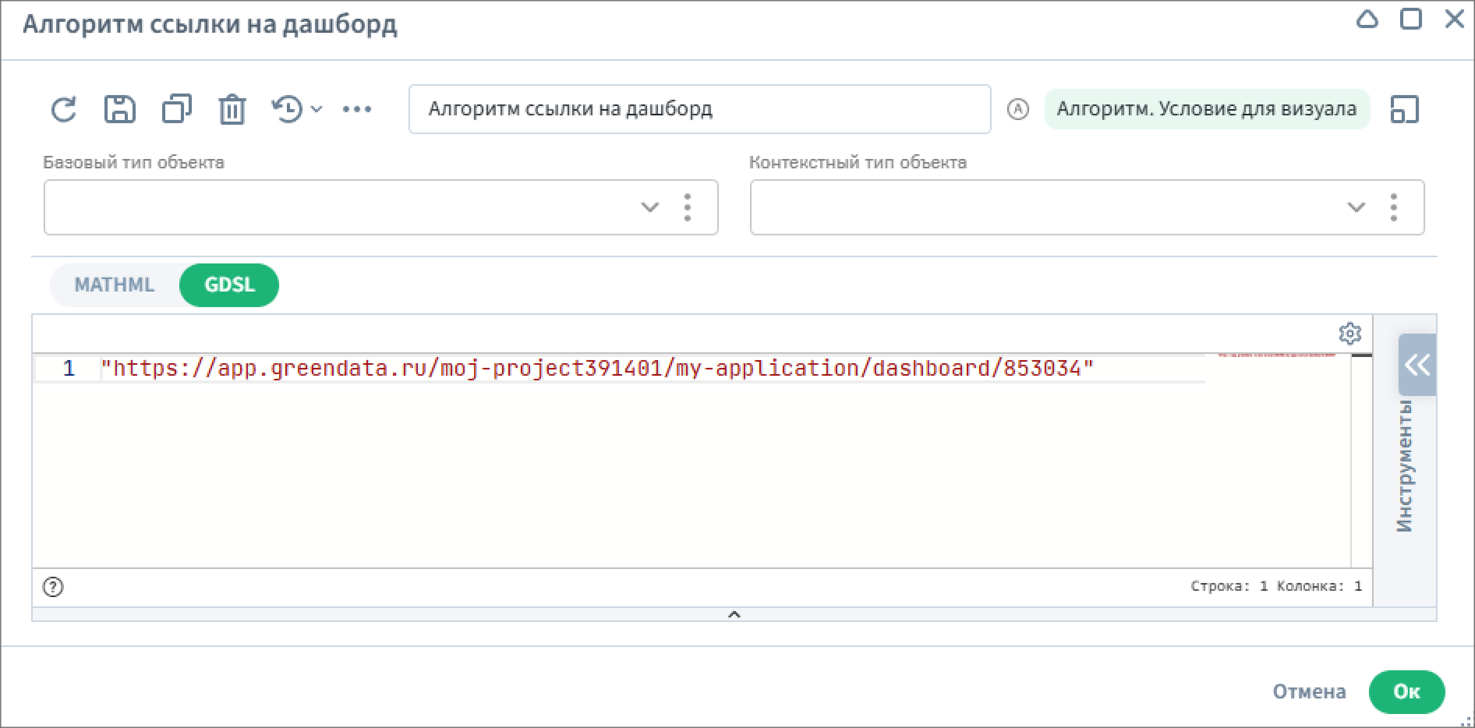This screenshot has width=1475, height=728.
Task: Click the copy/duplicate icon
Action: pos(176,109)
